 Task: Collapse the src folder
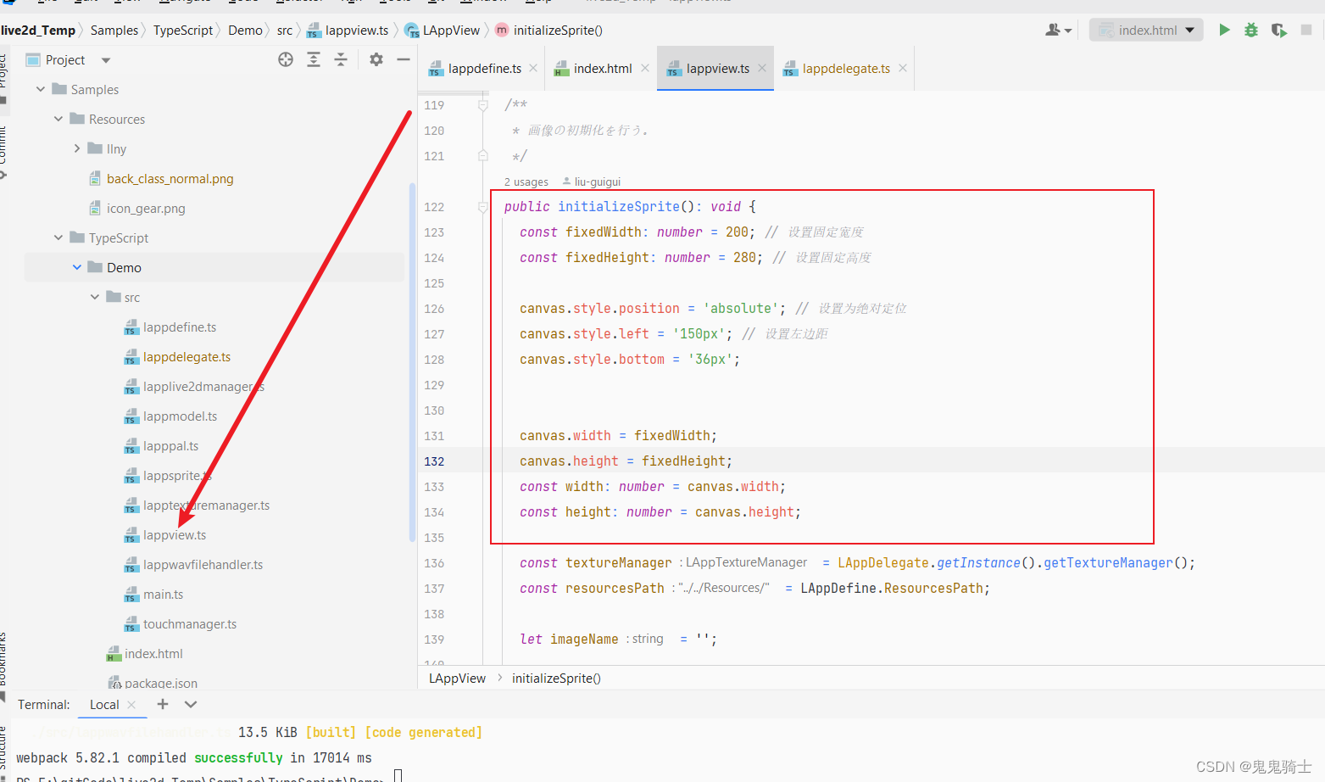click(95, 297)
